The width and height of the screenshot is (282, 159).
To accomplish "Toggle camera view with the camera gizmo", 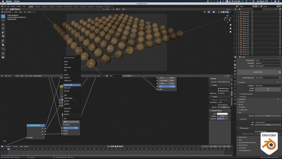I will 230,32.
